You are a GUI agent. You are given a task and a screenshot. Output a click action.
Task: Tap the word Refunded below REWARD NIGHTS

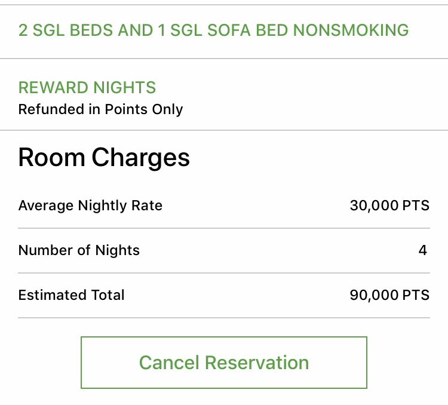pos(46,109)
